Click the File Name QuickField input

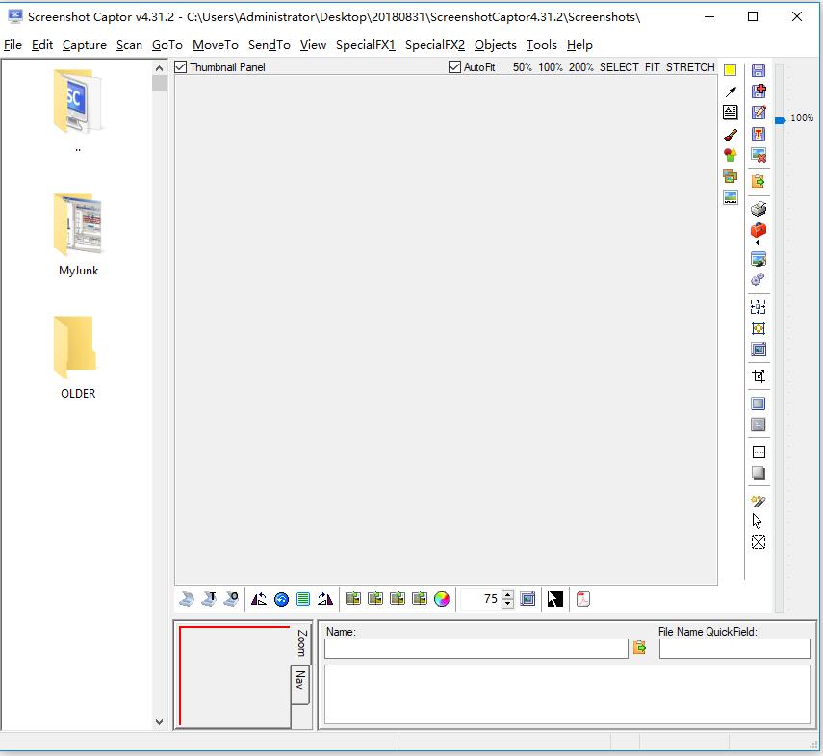tap(734, 648)
